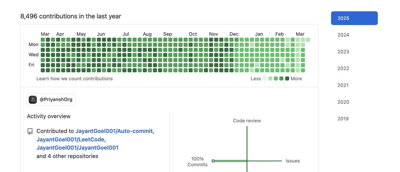Open the JayantGoel001/Auto-commit repository link

coord(114,131)
